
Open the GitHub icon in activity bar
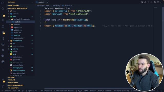[x=3, y=62]
